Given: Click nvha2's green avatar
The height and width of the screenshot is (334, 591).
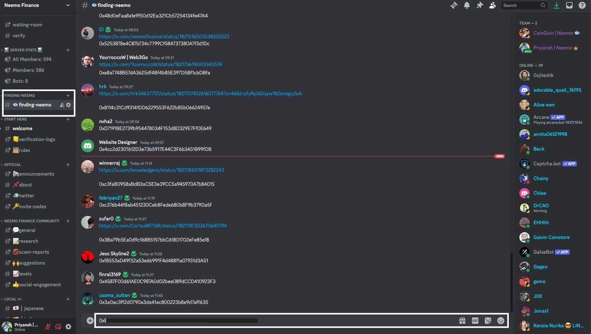Looking at the screenshot, I should click(87, 125).
